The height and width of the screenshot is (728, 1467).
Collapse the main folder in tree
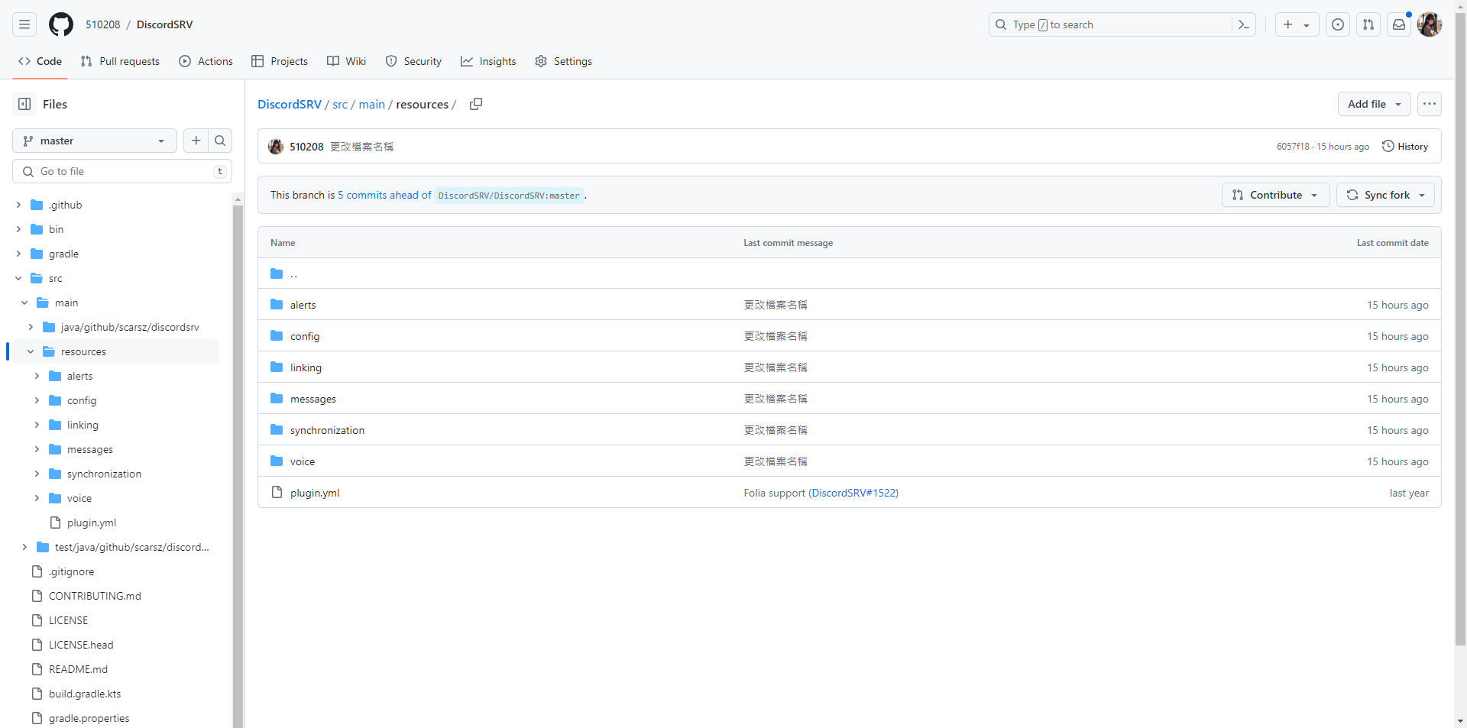24,303
